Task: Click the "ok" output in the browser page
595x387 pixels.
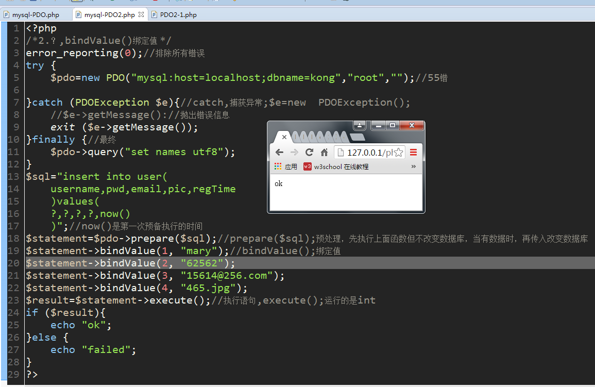Action: [x=279, y=183]
